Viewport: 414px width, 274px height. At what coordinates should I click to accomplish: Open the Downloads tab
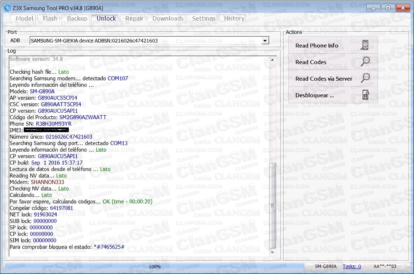click(168, 18)
